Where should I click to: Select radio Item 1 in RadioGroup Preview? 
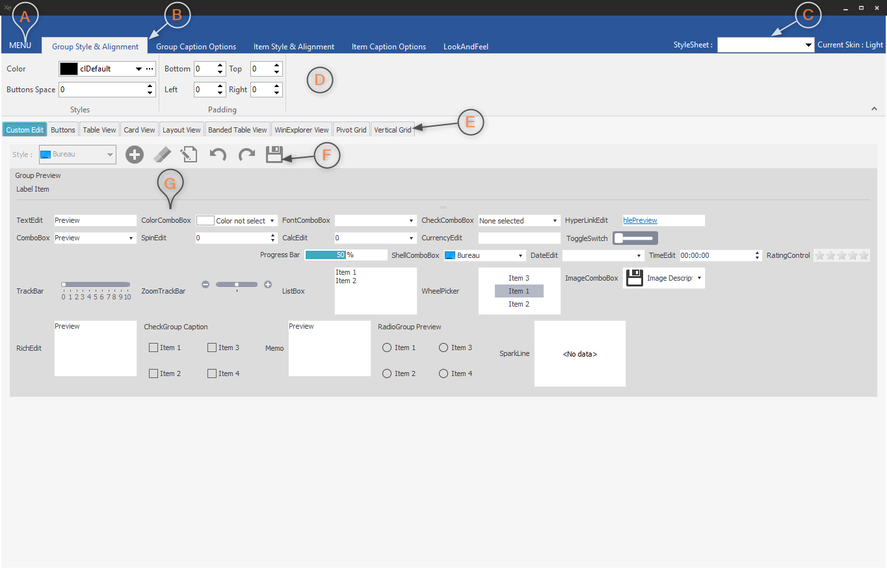pos(387,348)
